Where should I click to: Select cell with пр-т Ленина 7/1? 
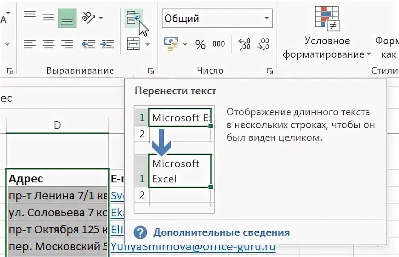tap(57, 196)
